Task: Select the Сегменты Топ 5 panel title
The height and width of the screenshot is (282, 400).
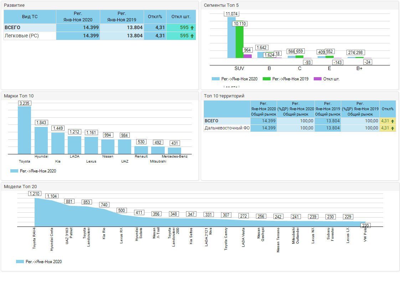Action: pyautogui.click(x=221, y=5)
